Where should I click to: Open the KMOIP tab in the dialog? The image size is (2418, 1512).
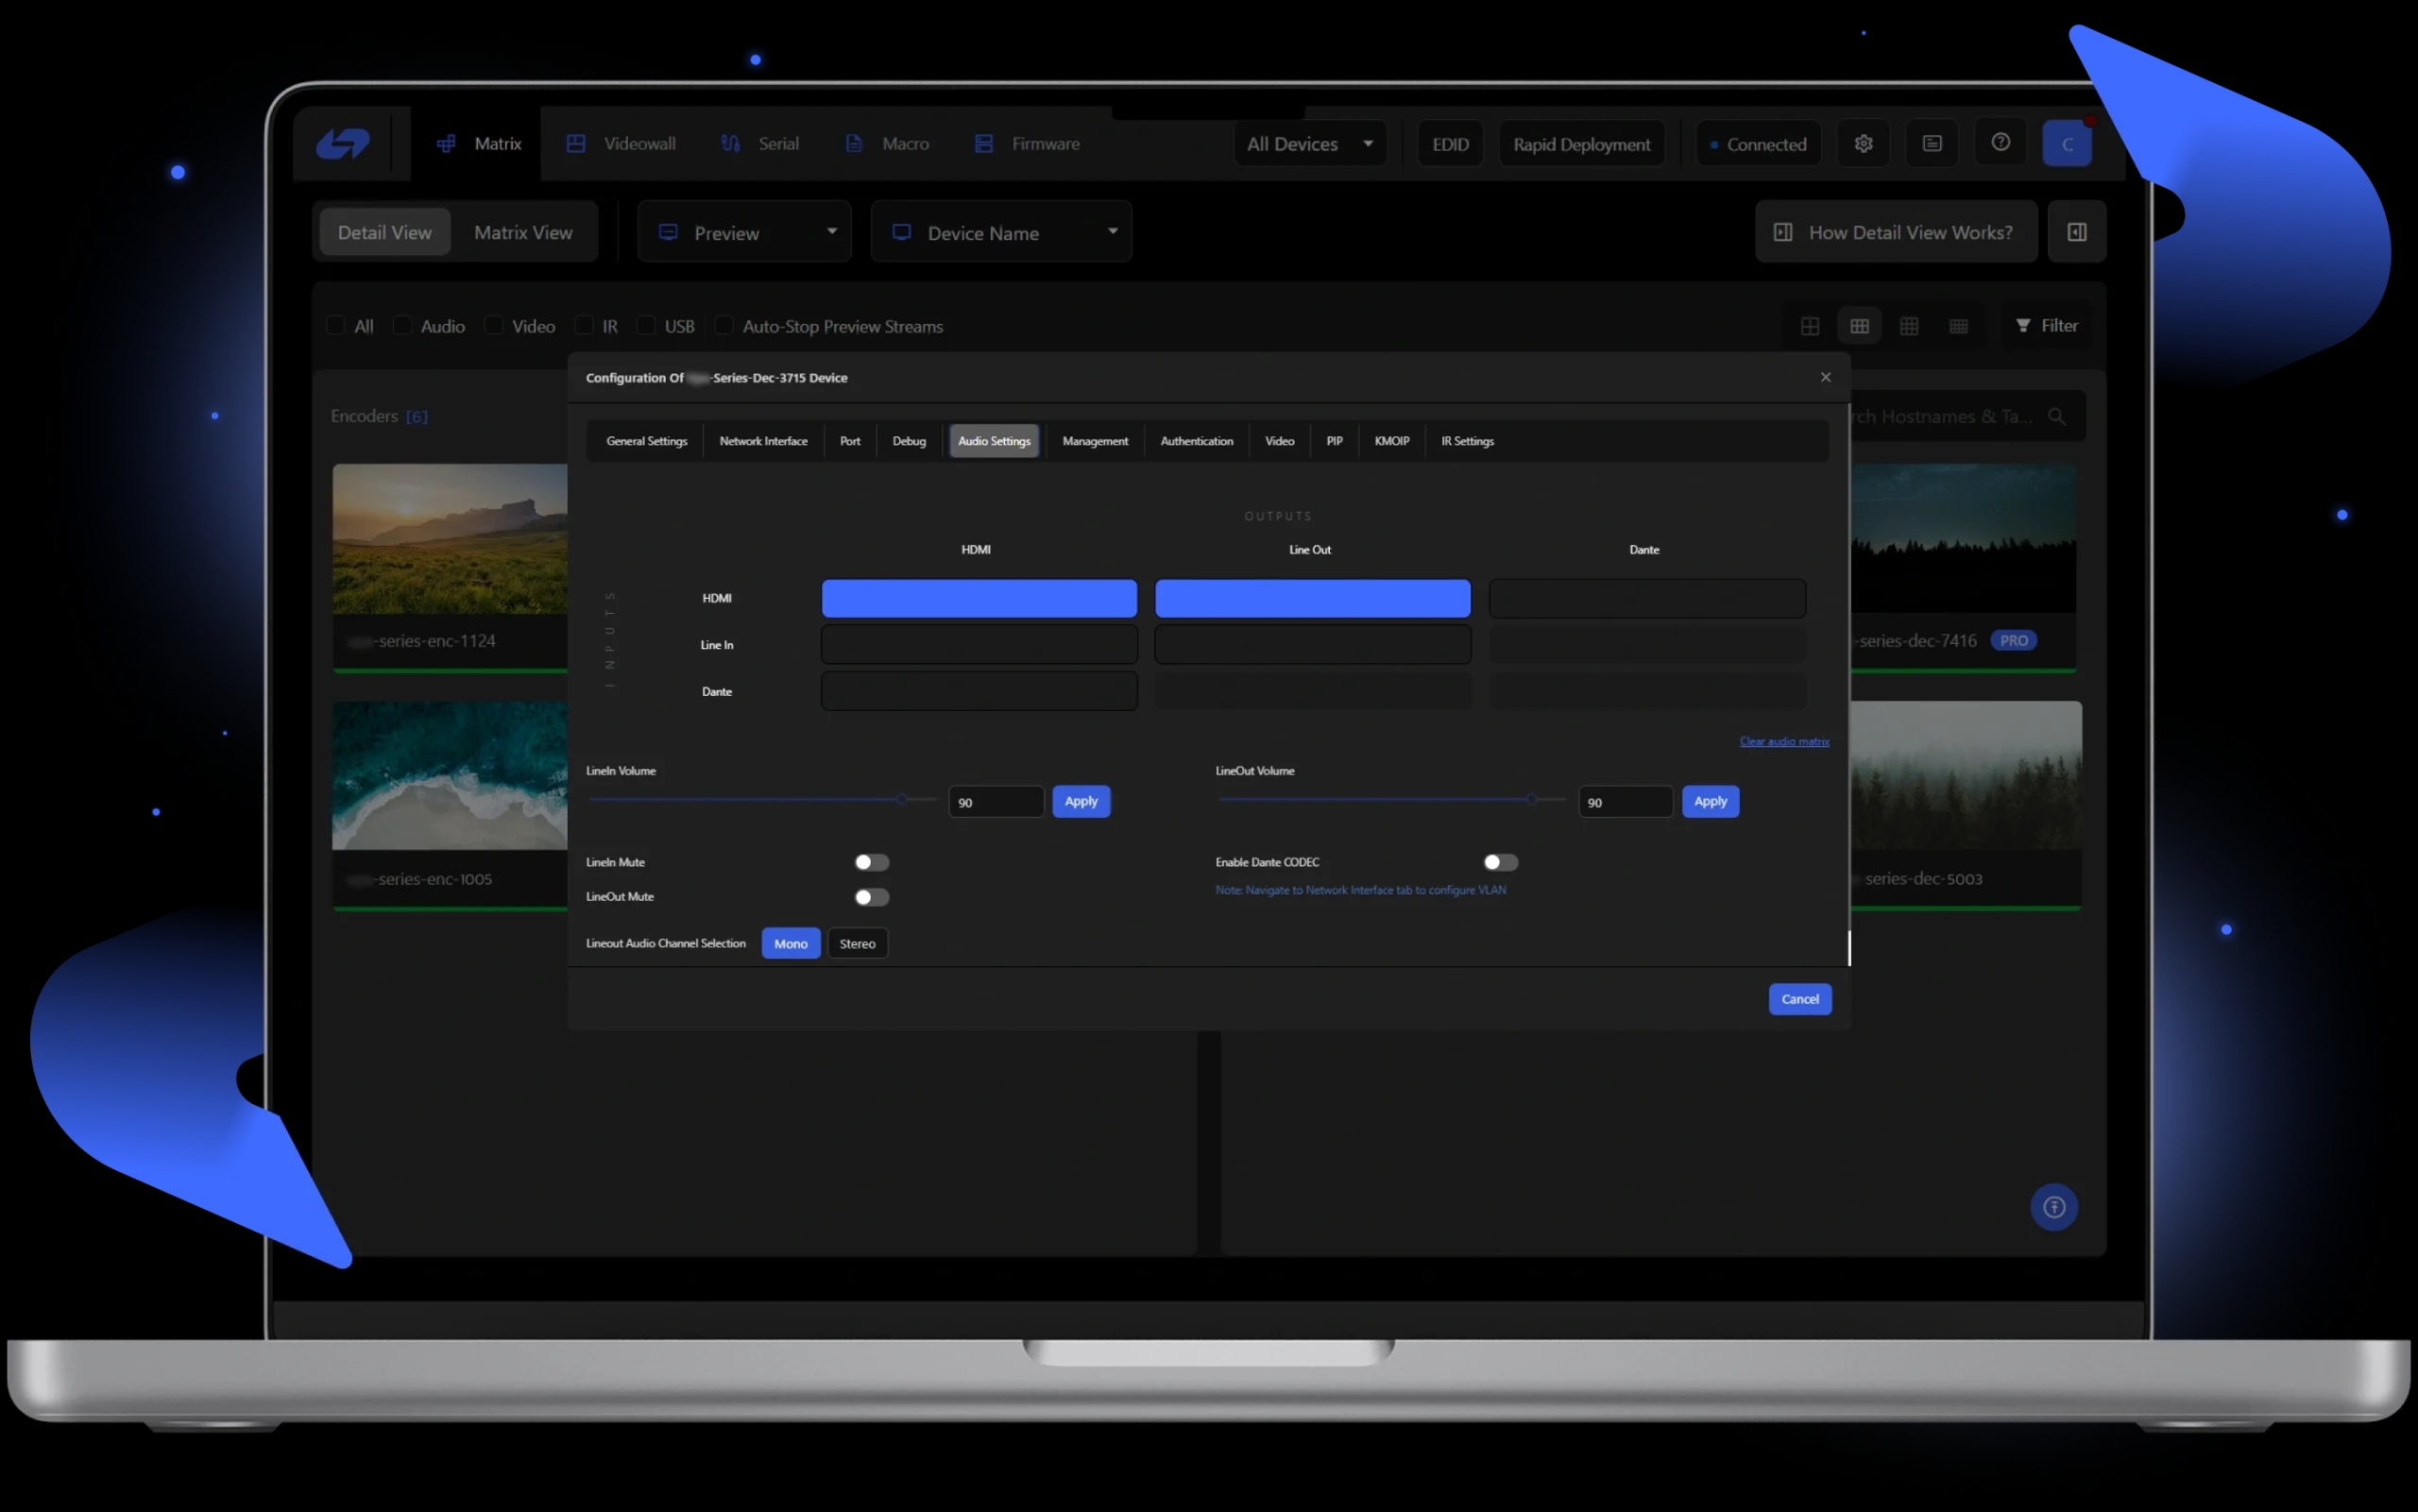coord(1391,440)
